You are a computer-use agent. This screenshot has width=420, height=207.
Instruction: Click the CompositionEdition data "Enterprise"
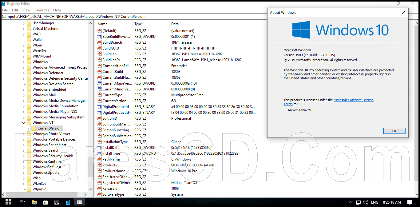[x=179, y=66]
